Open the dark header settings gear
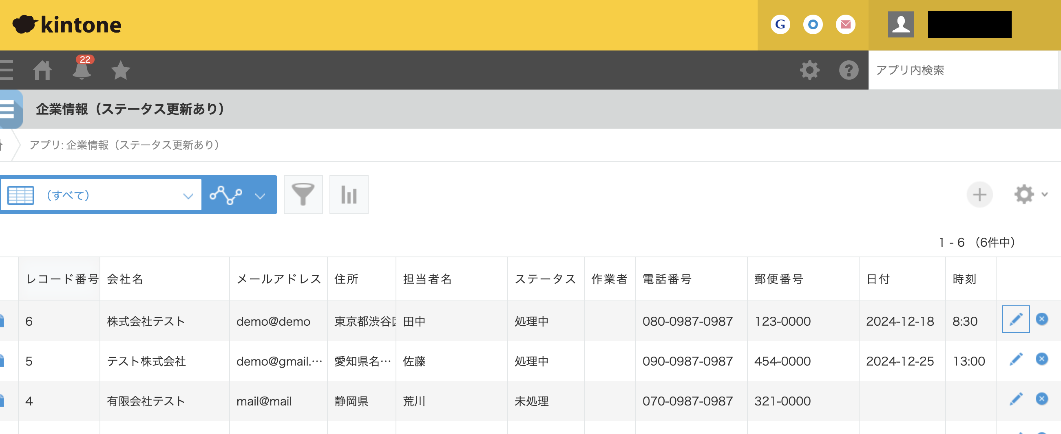 (x=809, y=70)
